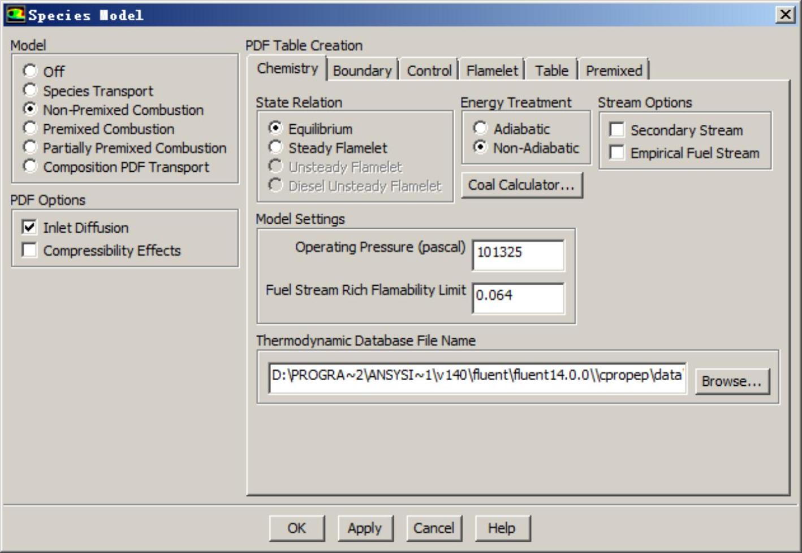Viewport: 802px width, 553px height.
Task: Select Steady Flamelet state relation
Action: (x=275, y=147)
